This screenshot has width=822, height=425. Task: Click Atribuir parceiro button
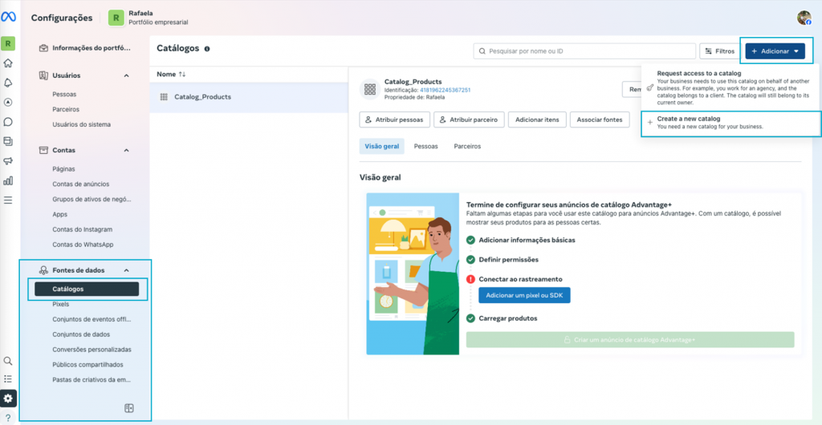point(469,119)
